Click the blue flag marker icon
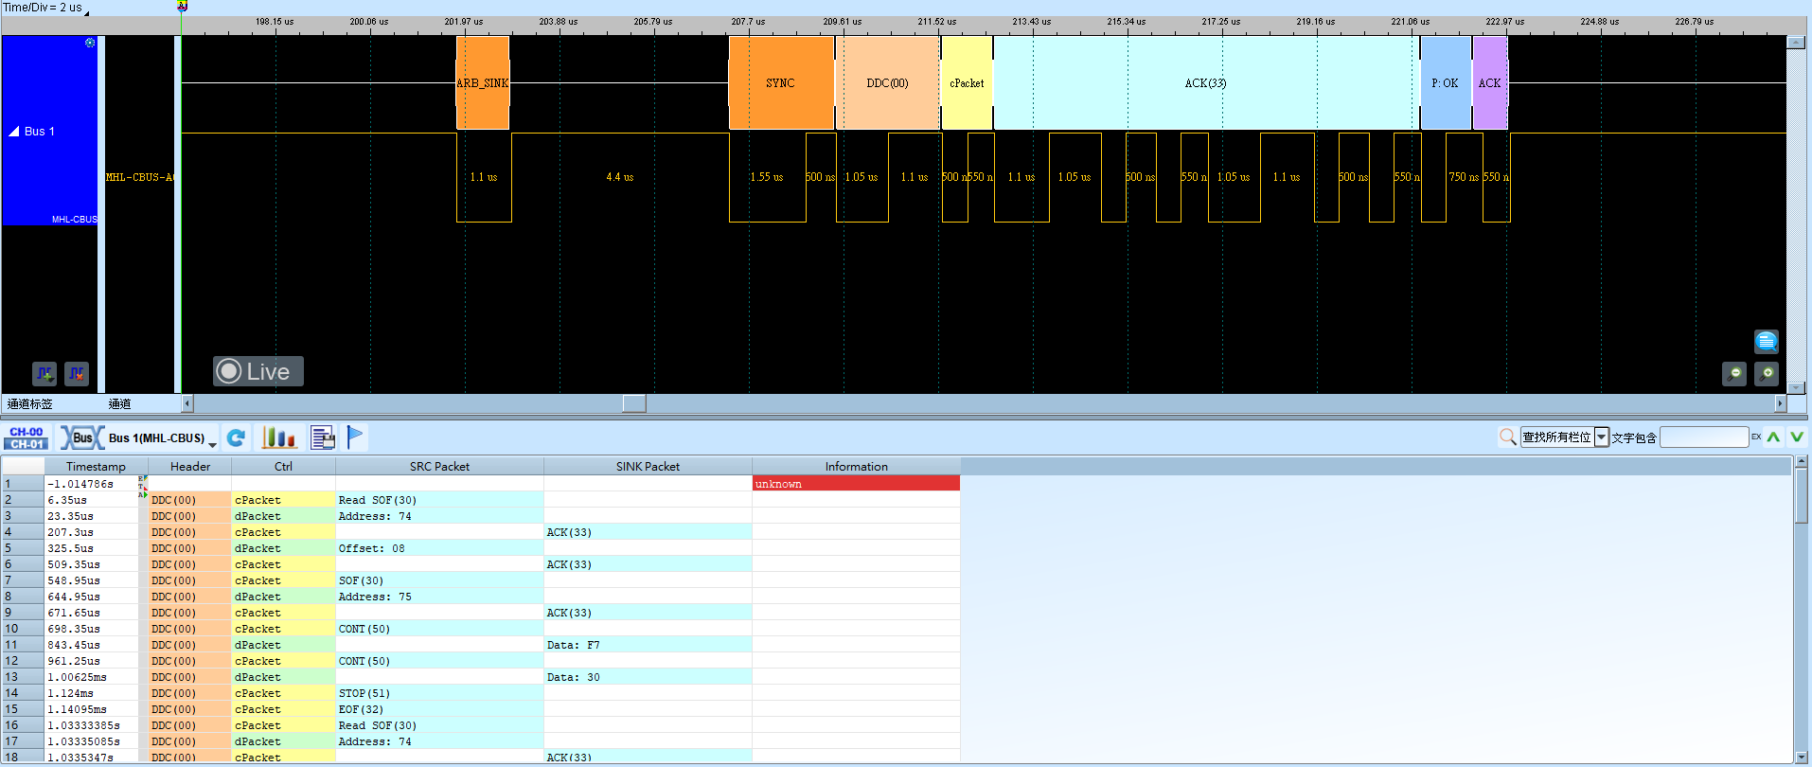 pos(355,437)
